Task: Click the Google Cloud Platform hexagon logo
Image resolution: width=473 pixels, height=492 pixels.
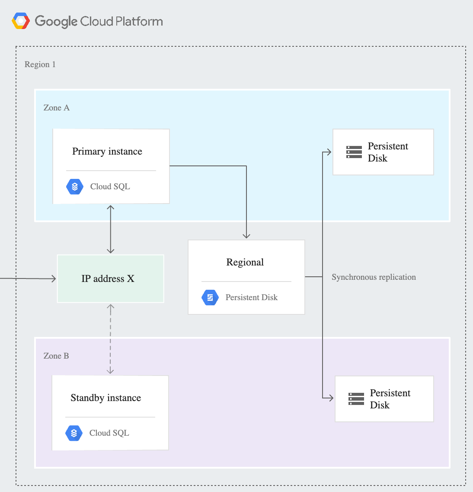Action: pos(21,21)
